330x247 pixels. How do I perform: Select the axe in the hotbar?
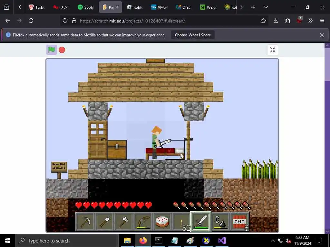pos(123,222)
